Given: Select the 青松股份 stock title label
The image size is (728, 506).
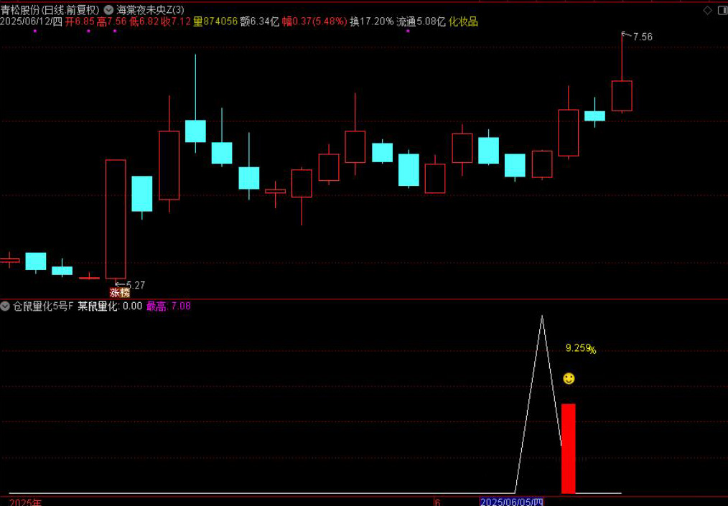Looking at the screenshot, I should pyautogui.click(x=20, y=10).
